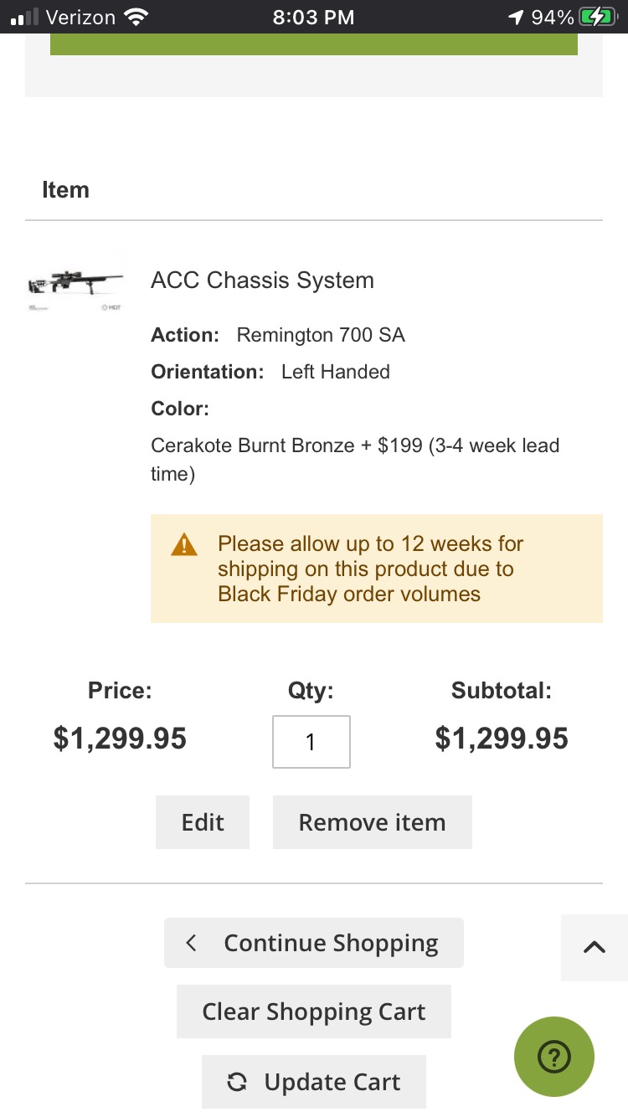628x1117 pixels.
Task: Click the scroll-to-top up chevron
Action: pos(594,947)
